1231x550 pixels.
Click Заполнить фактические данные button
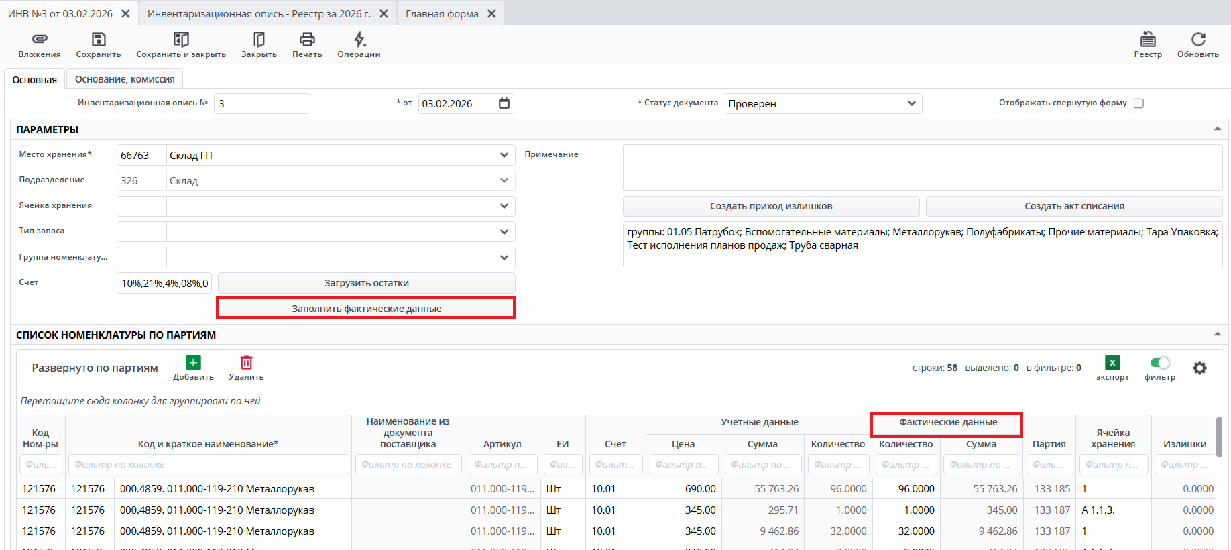tap(366, 309)
